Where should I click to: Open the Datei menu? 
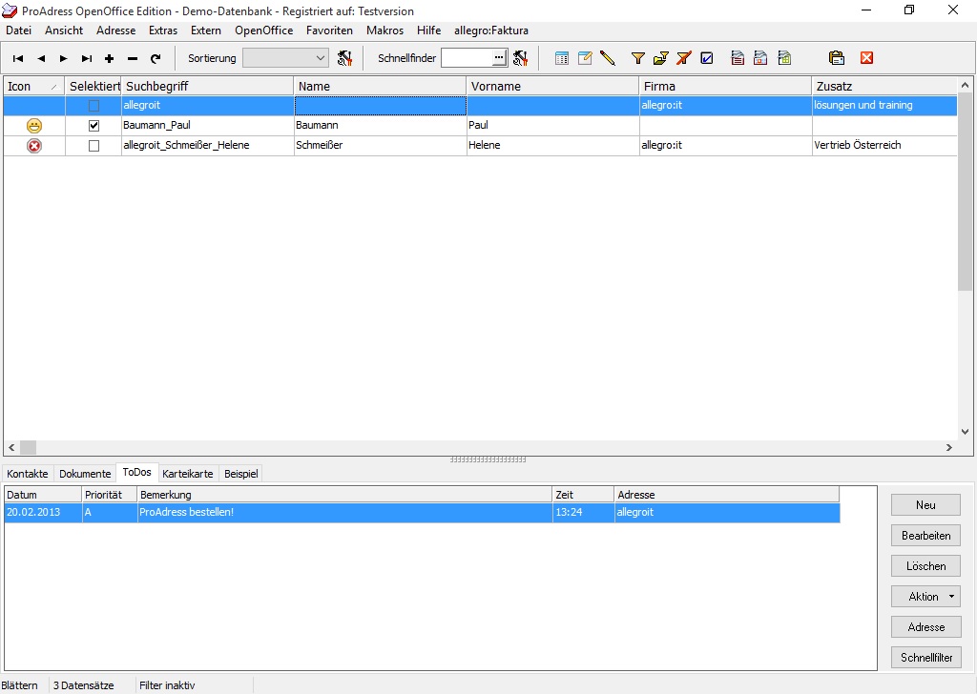click(x=19, y=31)
